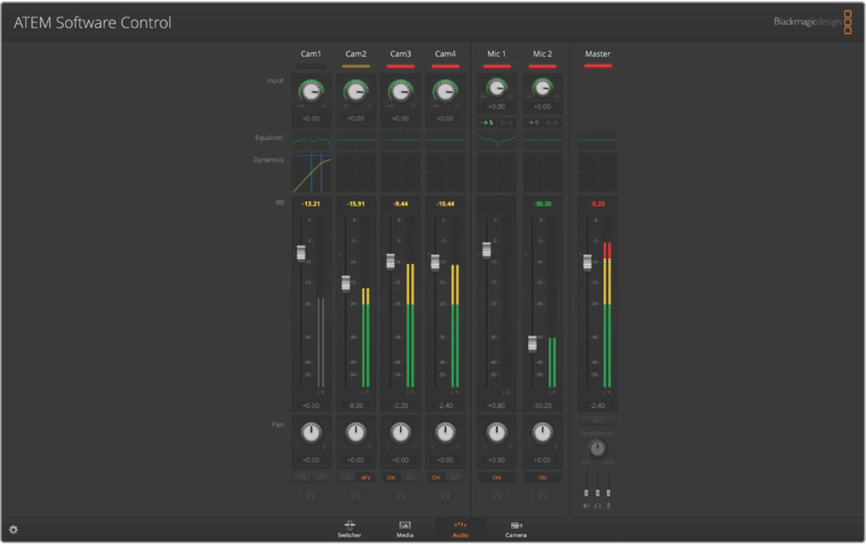Open the Cam1 dynamics graph
The image size is (866, 544).
coord(311,173)
